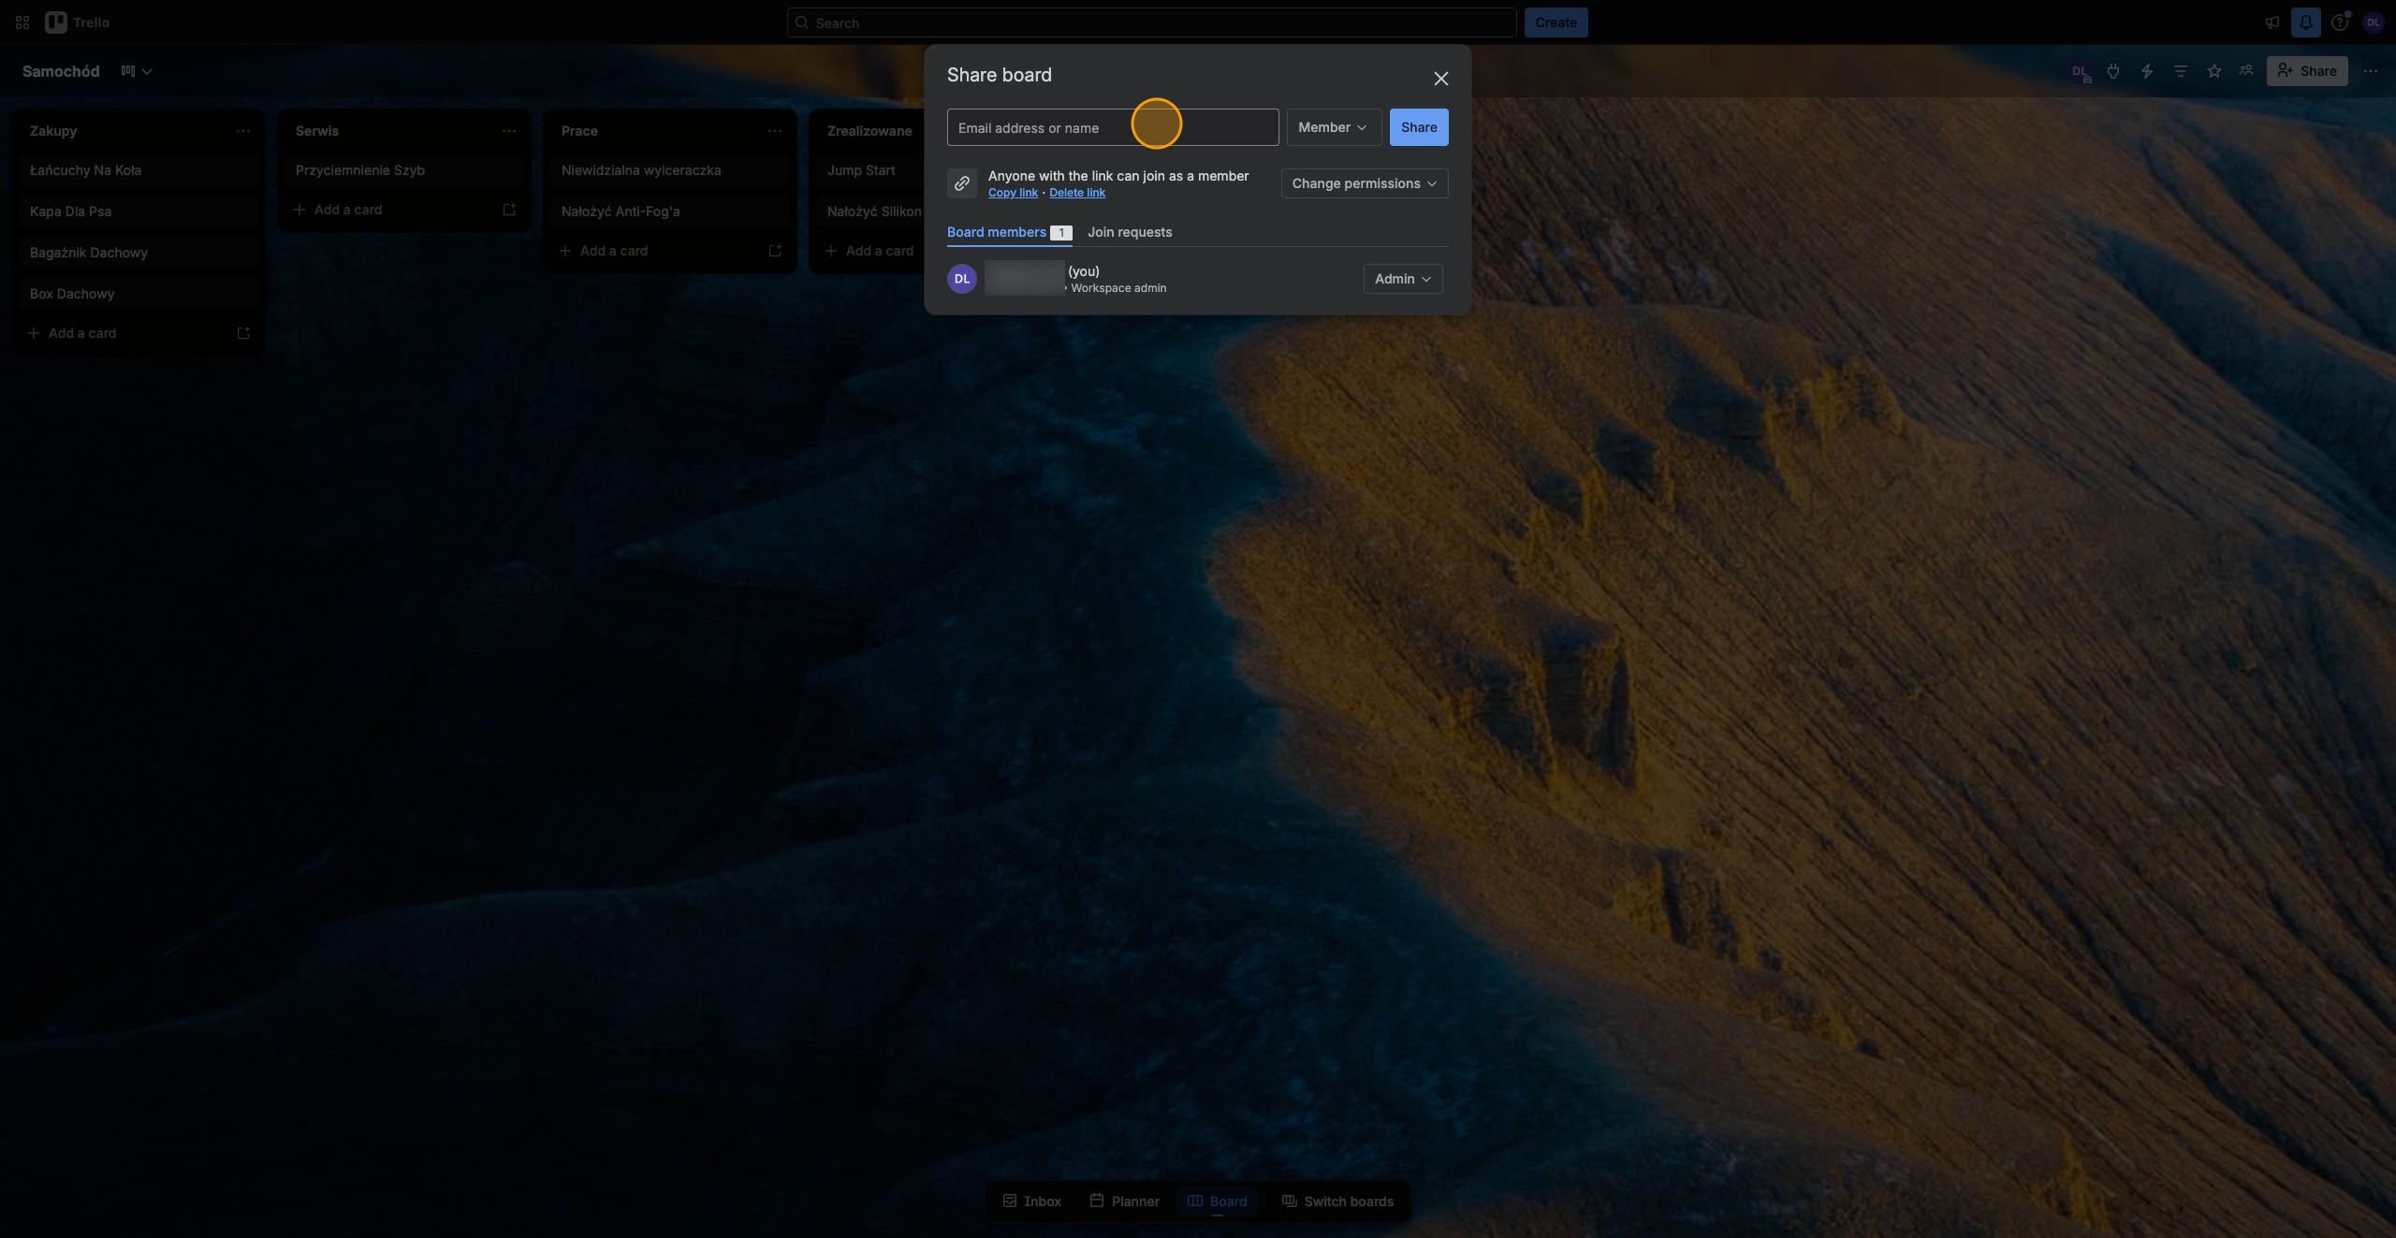Screen dimensions: 2396x1238
Task: Open the Admin role dropdown
Action: (x=1402, y=279)
